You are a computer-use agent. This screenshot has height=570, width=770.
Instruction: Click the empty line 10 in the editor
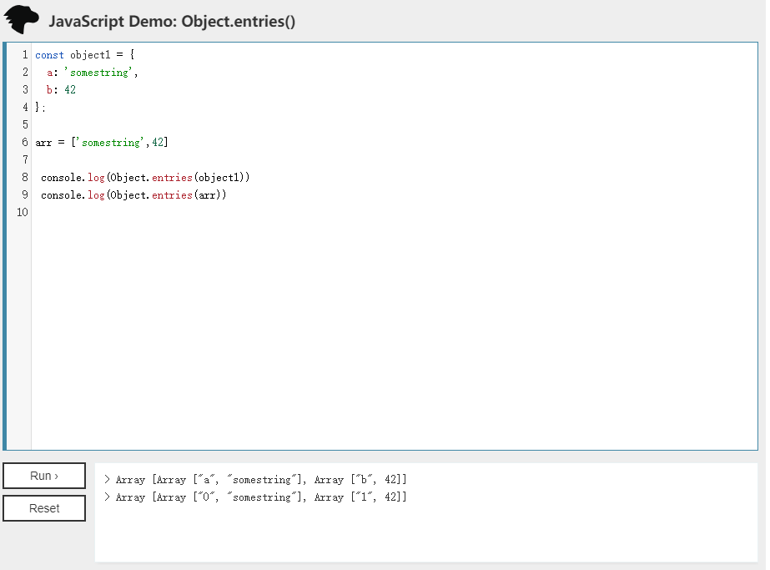point(250,213)
